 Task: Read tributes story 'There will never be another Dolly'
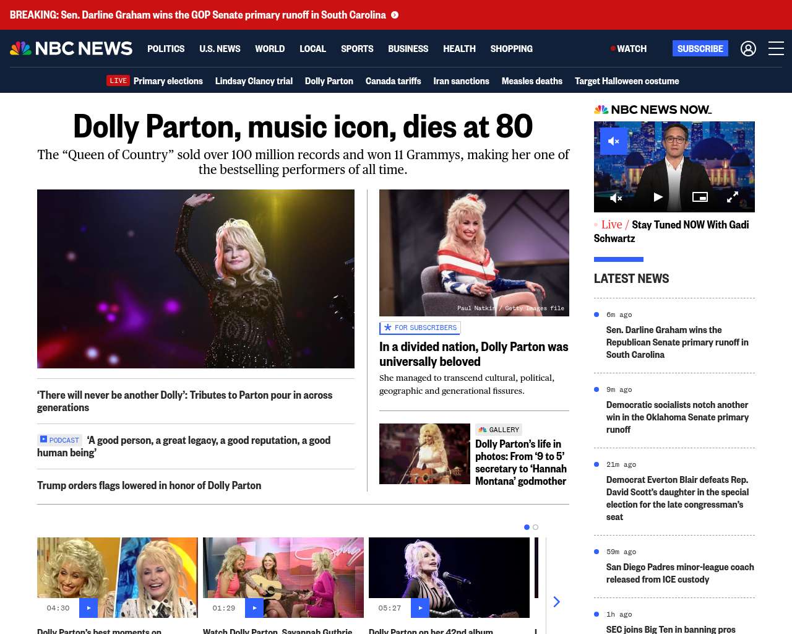pos(184,401)
